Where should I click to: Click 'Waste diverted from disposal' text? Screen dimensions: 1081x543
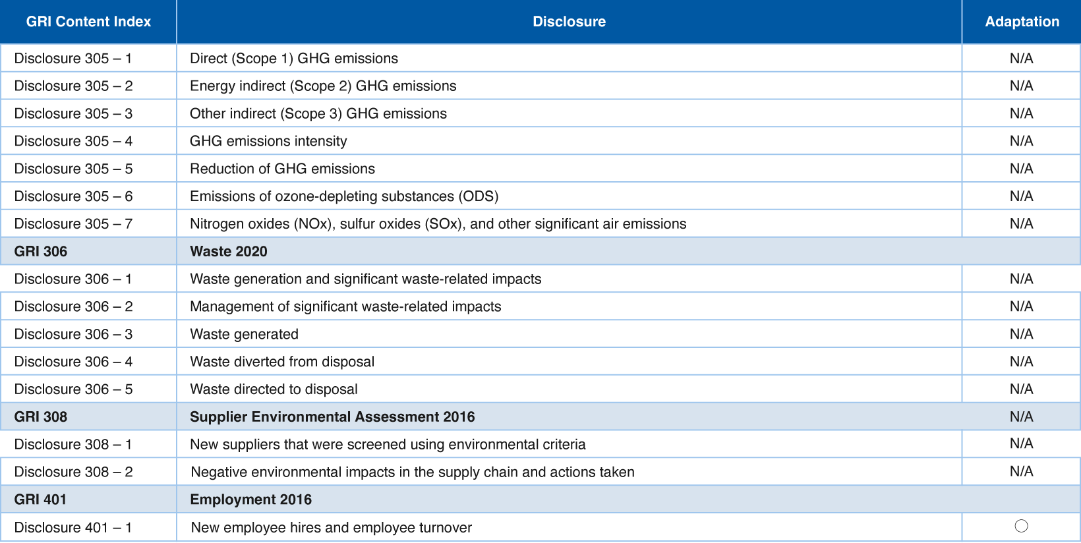click(x=282, y=362)
